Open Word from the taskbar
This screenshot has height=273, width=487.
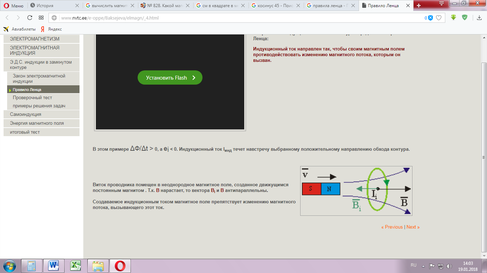(54, 266)
